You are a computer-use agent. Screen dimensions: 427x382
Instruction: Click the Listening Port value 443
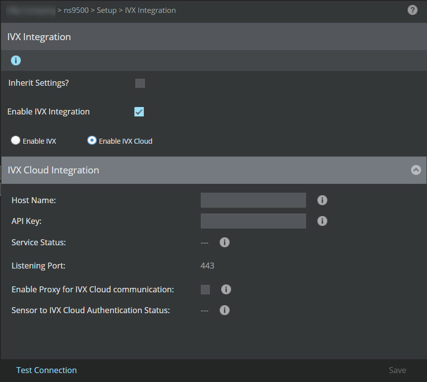point(207,266)
